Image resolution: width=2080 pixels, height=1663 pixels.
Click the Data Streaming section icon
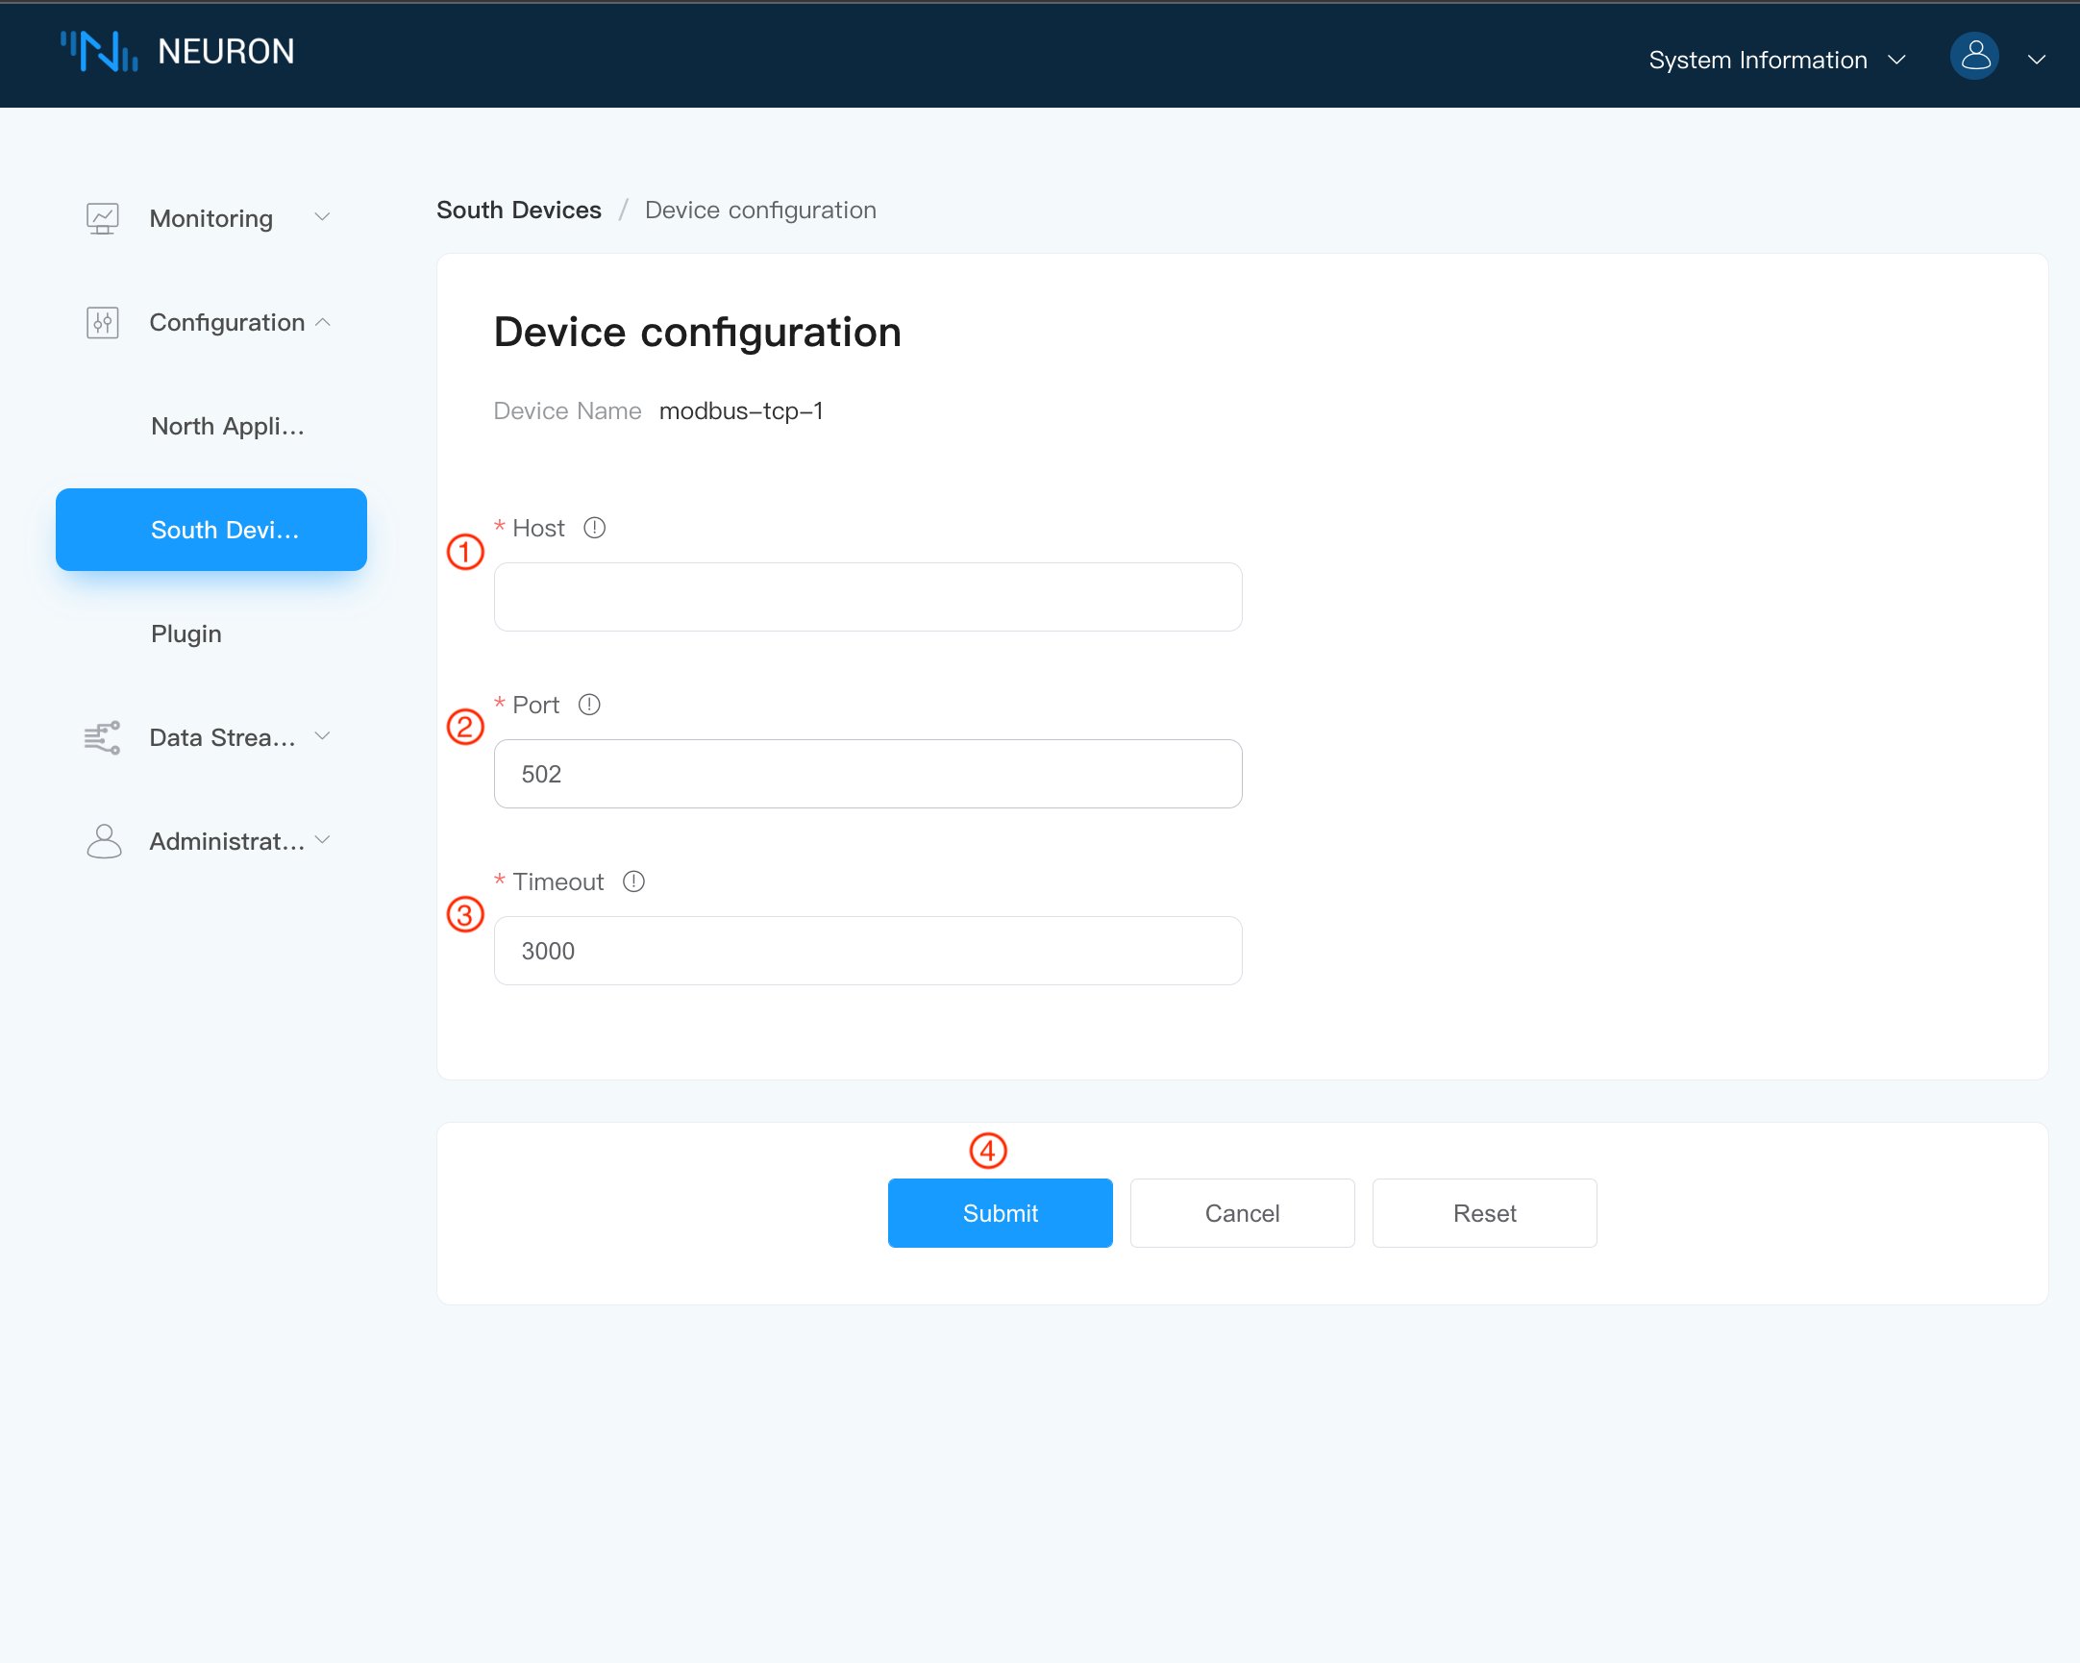click(105, 736)
